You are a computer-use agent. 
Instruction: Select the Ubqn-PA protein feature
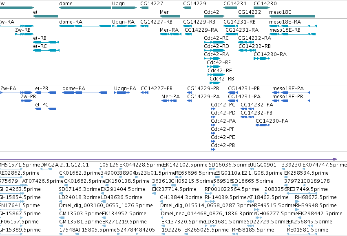pyautogui.click(x=122, y=93)
